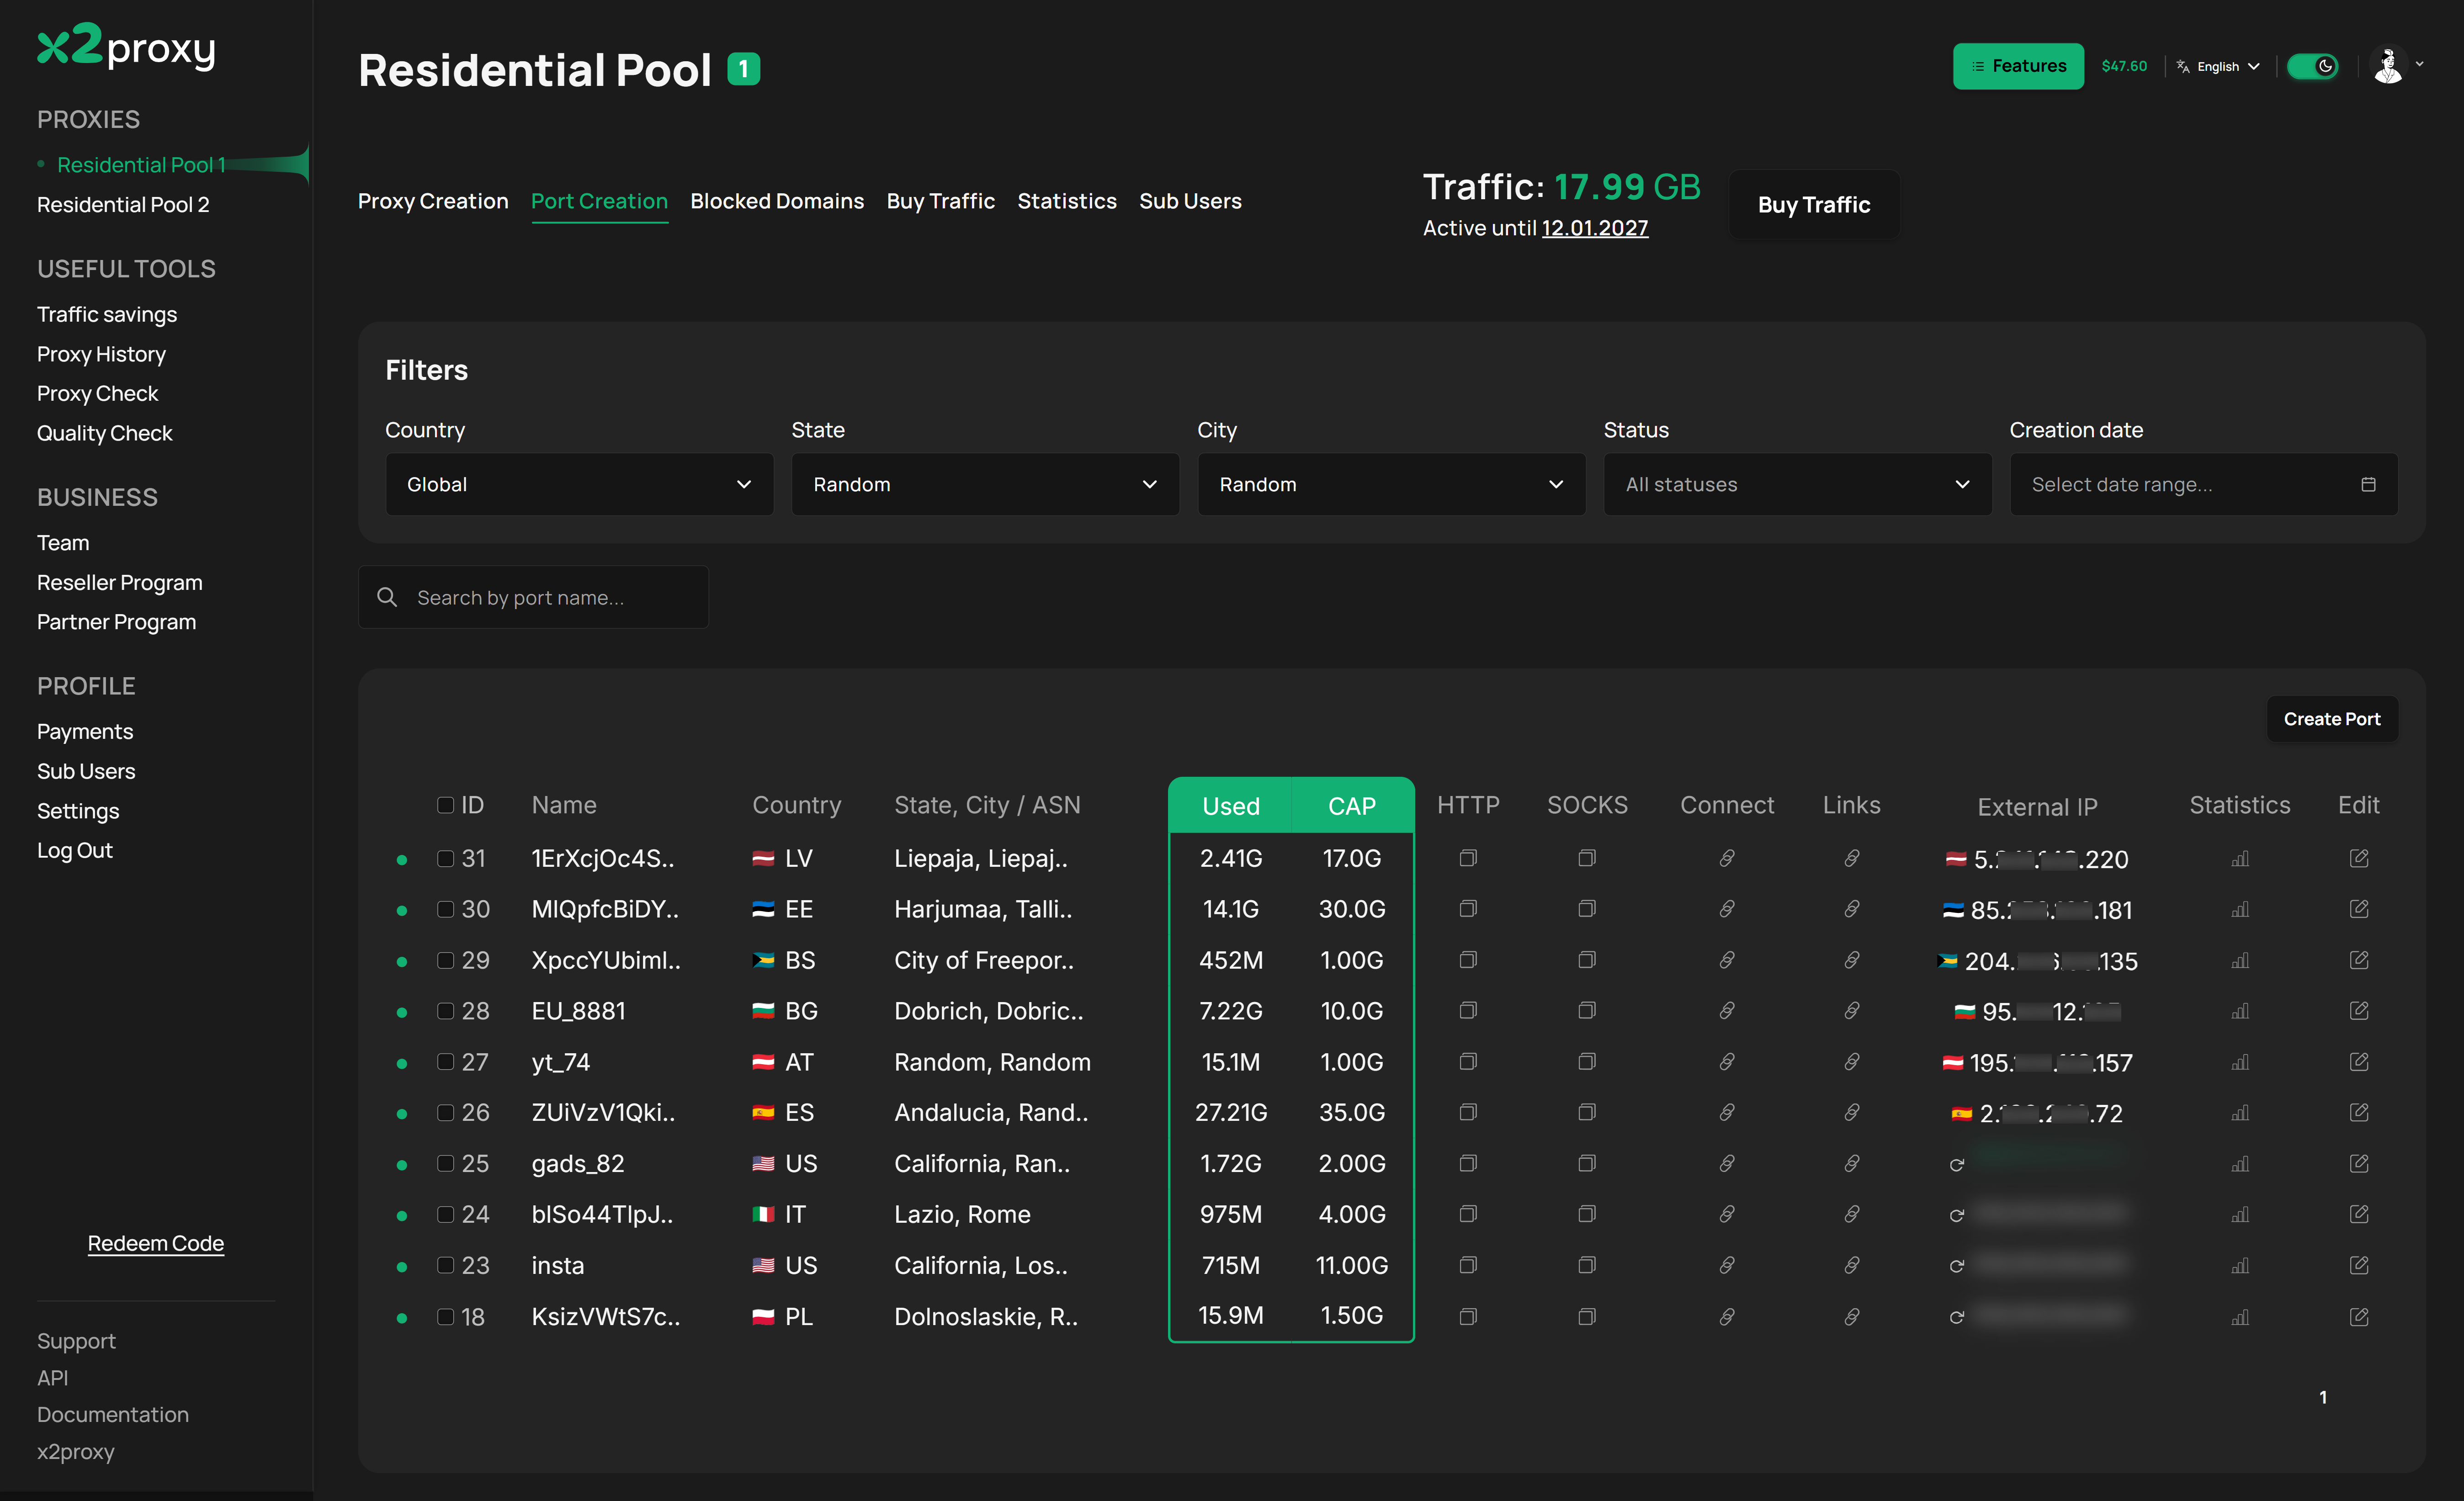Sort by the CAP column header

click(1352, 806)
